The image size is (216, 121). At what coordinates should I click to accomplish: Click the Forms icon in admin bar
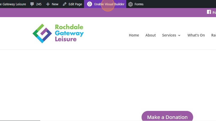pyautogui.click(x=130, y=4)
